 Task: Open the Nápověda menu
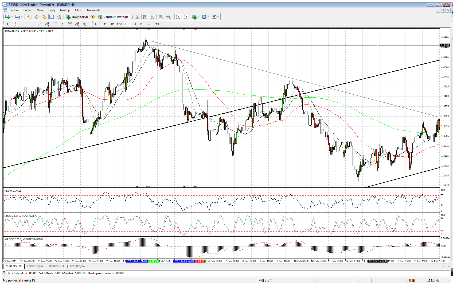[94, 10]
